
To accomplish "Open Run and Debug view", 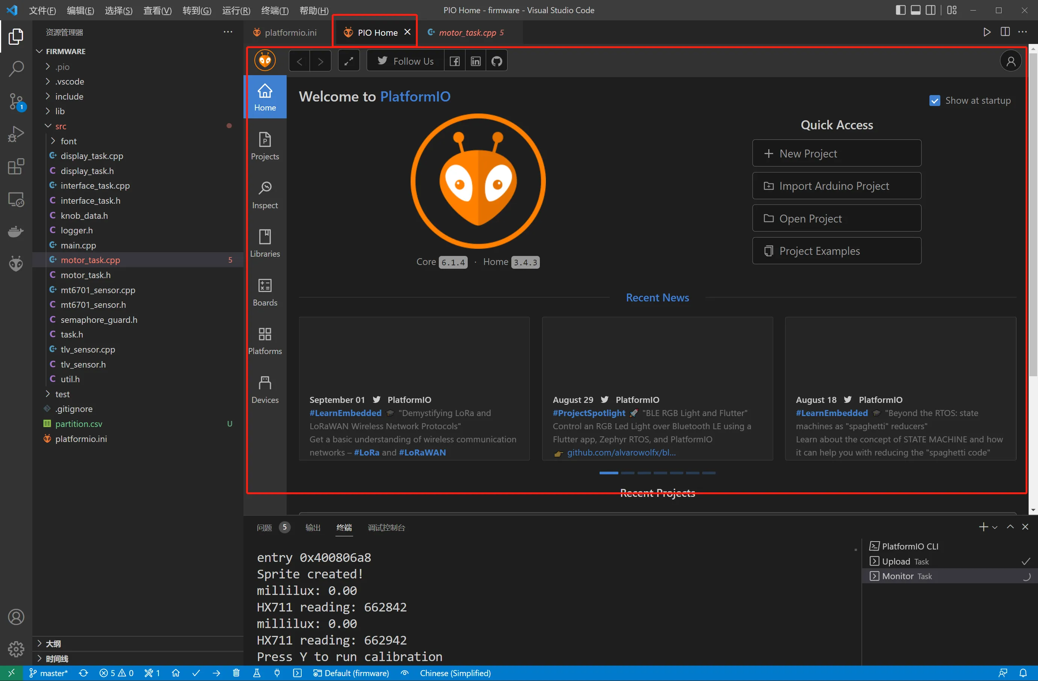I will coord(16,134).
